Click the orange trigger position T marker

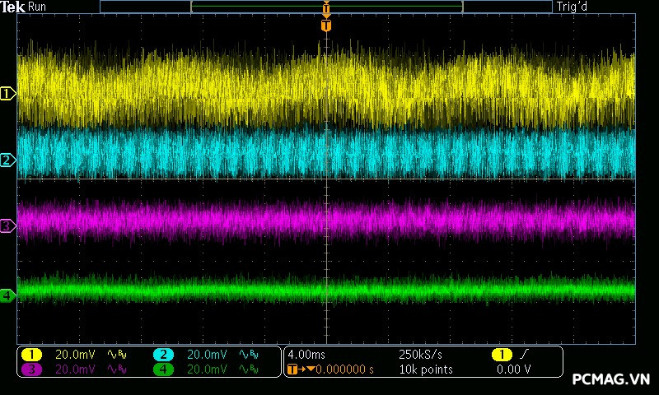tap(326, 26)
